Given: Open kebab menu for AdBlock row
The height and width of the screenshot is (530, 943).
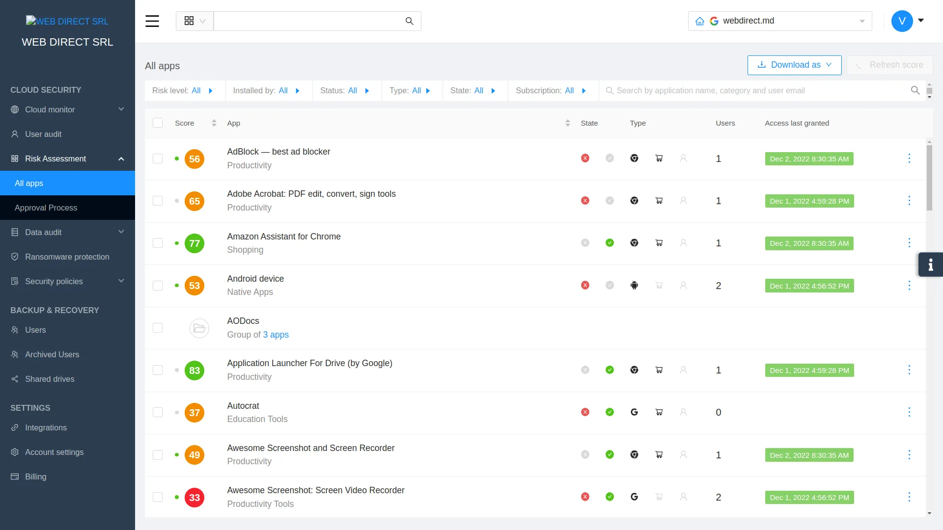Looking at the screenshot, I should (x=909, y=159).
